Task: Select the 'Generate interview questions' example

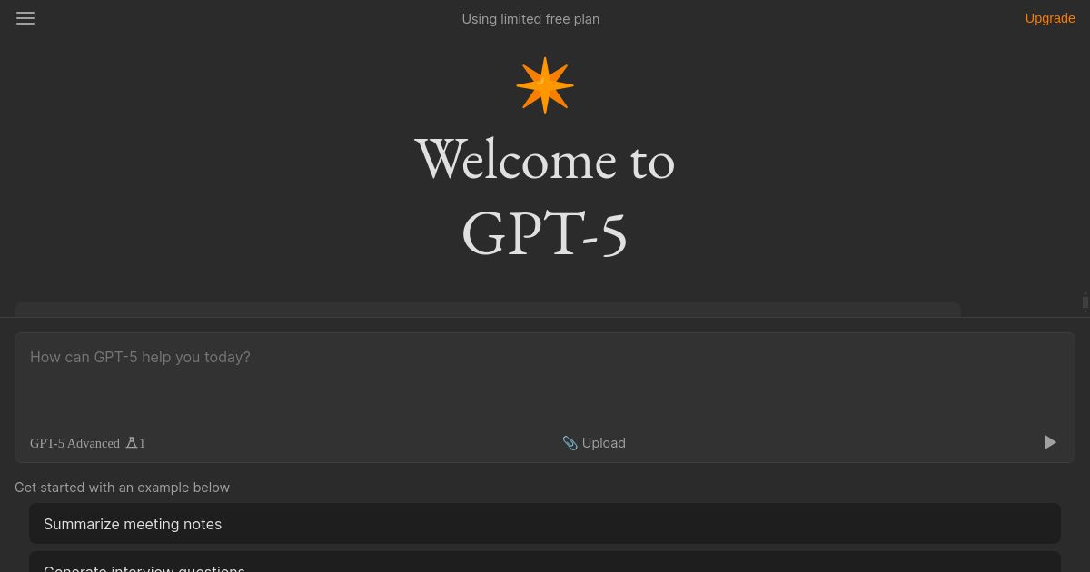Action: pos(144,567)
